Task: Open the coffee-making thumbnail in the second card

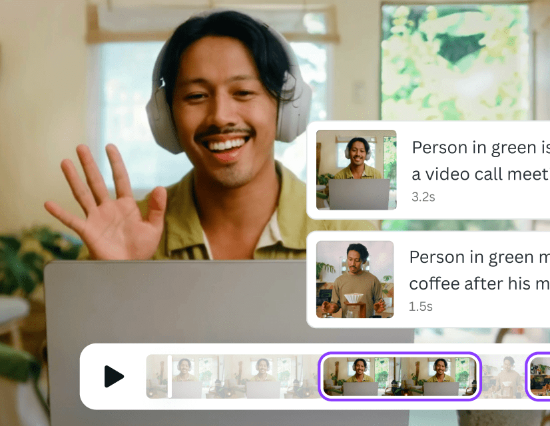Action: point(355,280)
